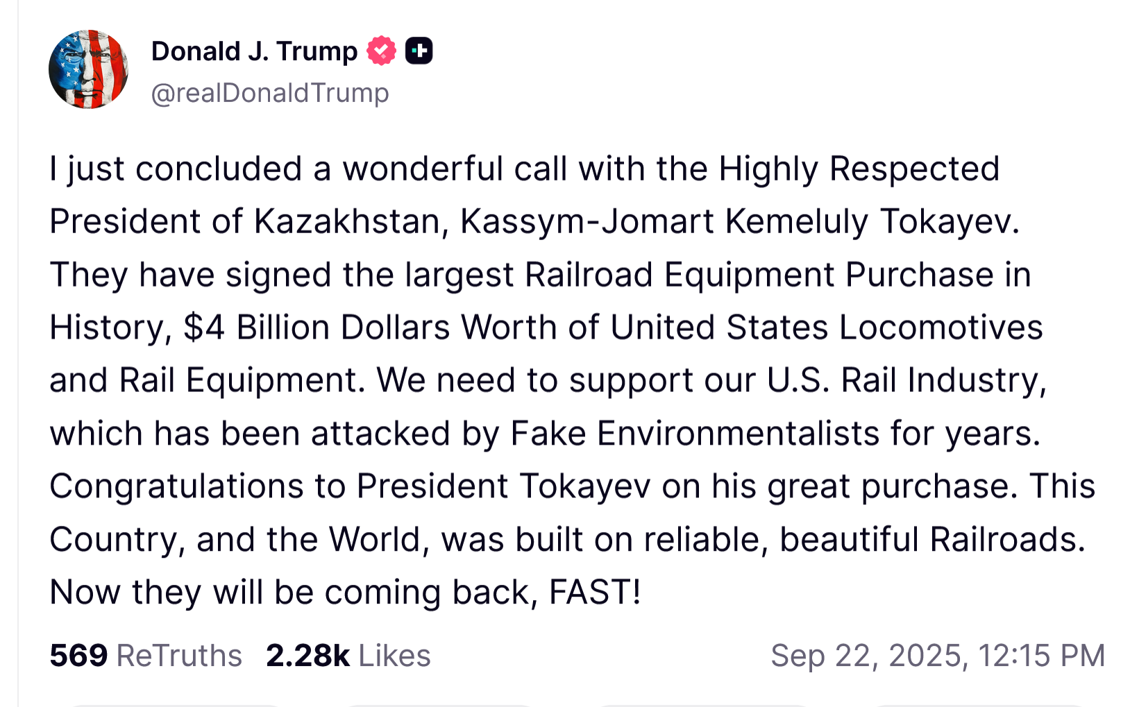The width and height of the screenshot is (1130, 707).
Task: Click the word "Kazakhstan" in the post
Action: point(346,221)
